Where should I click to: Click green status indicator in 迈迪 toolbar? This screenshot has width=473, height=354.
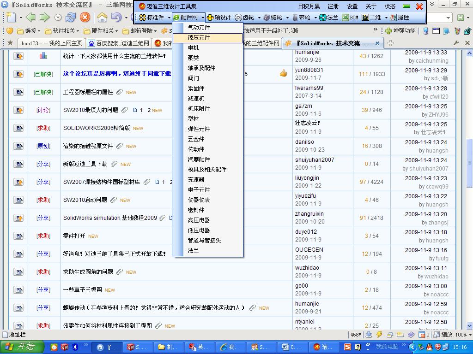[x=406, y=6]
